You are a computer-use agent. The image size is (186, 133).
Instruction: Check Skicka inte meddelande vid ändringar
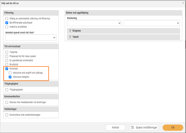(x=7, y=102)
